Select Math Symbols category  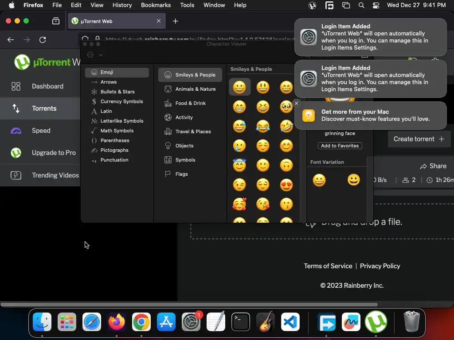[x=117, y=131]
